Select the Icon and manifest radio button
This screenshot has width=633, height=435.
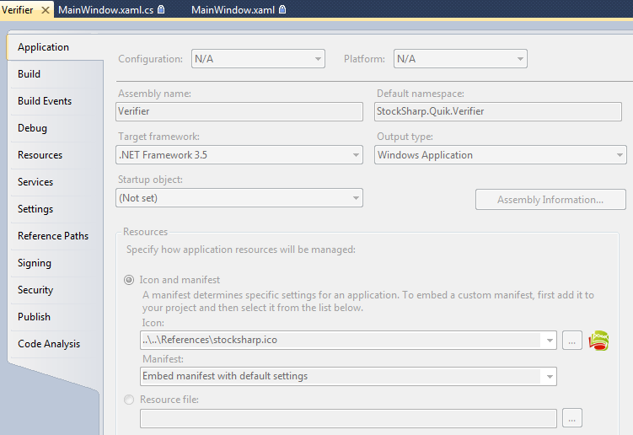click(x=129, y=280)
